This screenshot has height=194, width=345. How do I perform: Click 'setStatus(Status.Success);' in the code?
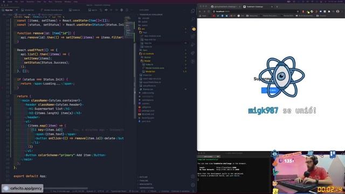47,63
